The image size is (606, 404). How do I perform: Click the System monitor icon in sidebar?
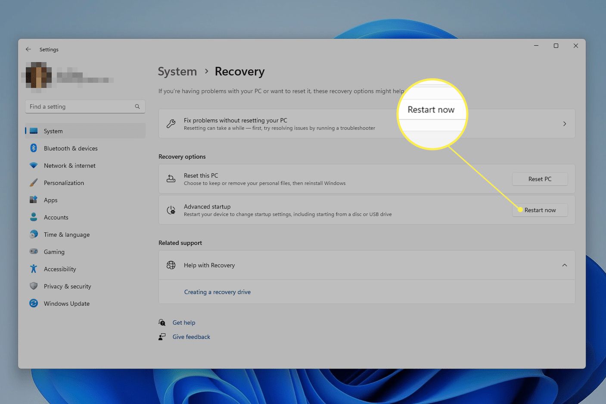pos(34,131)
